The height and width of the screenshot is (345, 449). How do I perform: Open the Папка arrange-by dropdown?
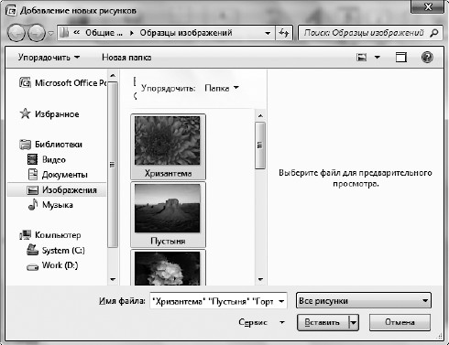pos(222,88)
